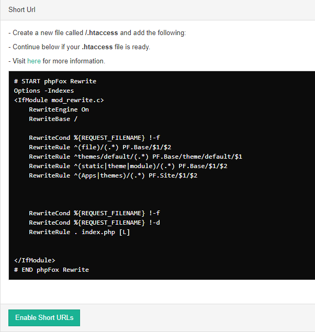This screenshot has width=315, height=332.
Task: Click the 'Continue below' instruction line
Action: [x=79, y=47]
